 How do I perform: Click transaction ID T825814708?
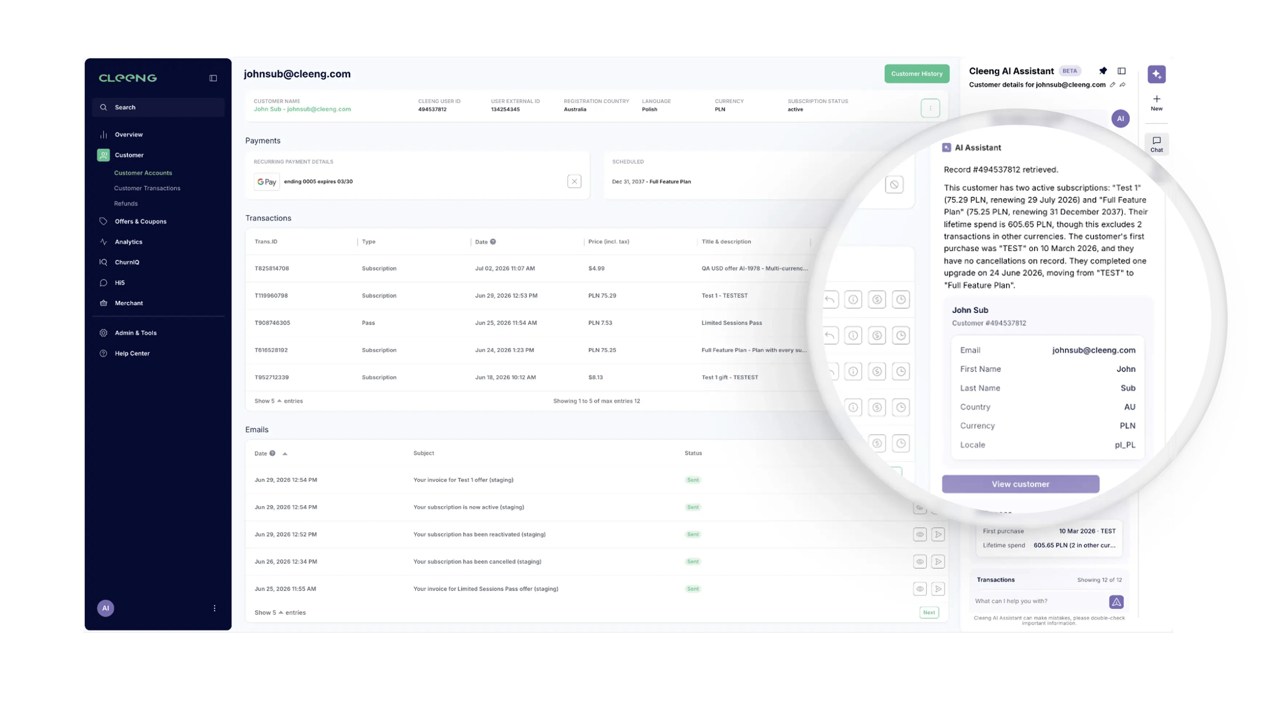(x=272, y=269)
